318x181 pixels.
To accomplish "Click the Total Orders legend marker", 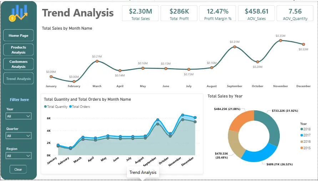I will point(70,106).
